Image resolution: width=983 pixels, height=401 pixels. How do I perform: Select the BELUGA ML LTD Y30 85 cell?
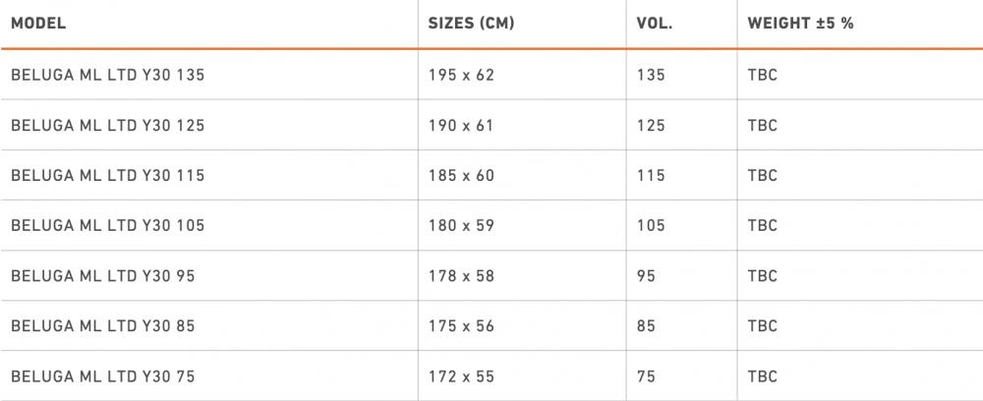click(x=103, y=325)
